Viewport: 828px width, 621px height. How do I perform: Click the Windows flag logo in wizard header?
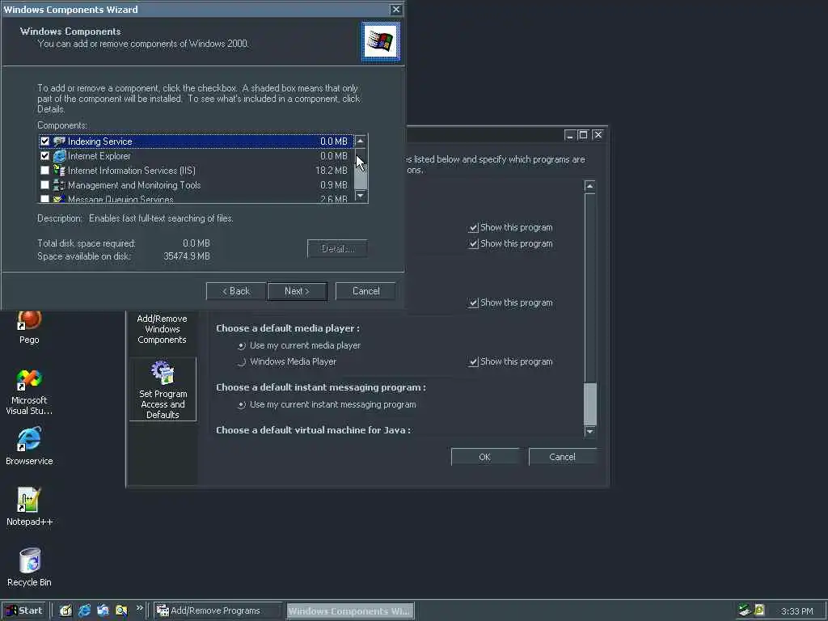pos(381,42)
